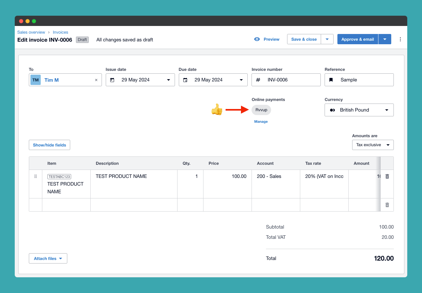This screenshot has width=422, height=293.
Task: Expand the Save & close dropdown arrow
Action: (x=327, y=39)
